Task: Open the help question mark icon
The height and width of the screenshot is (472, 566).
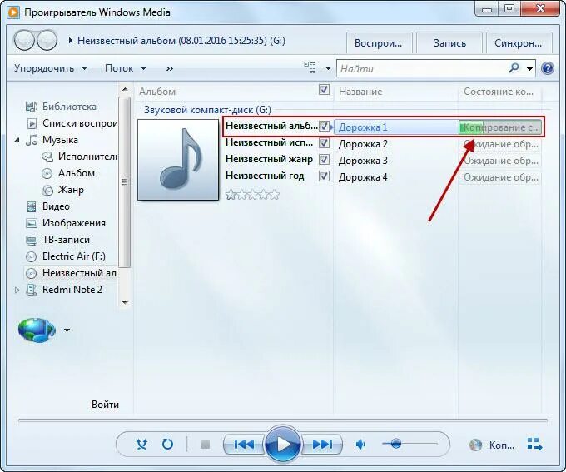Action: (x=547, y=68)
